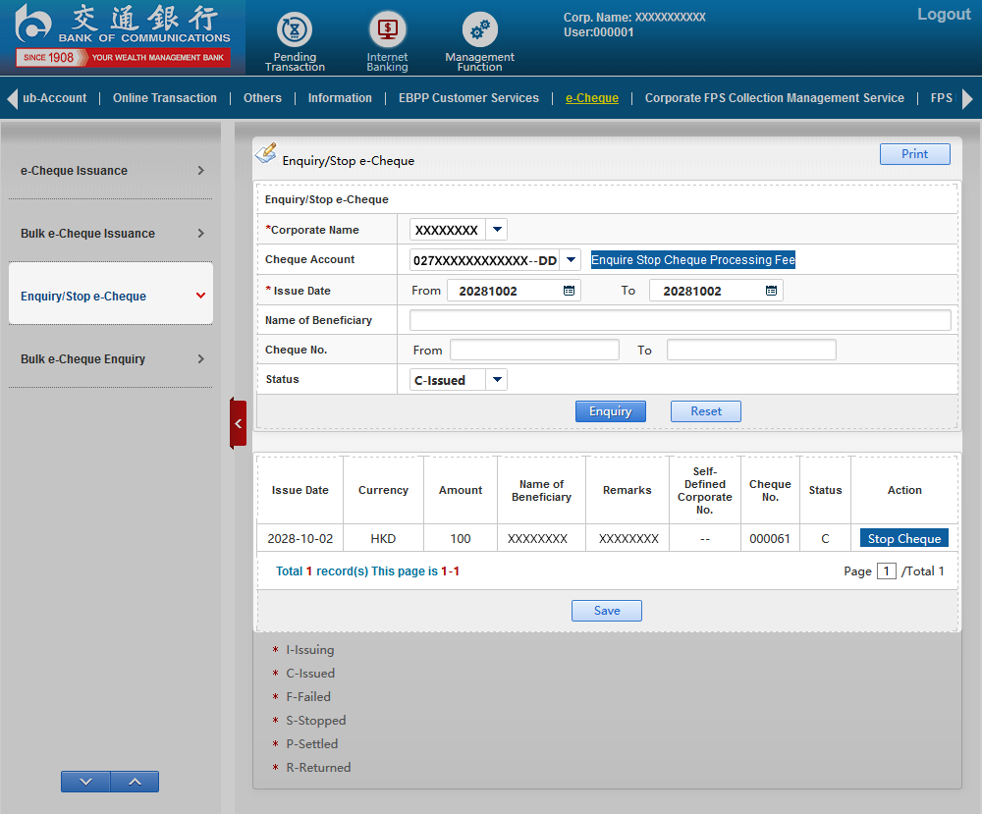Click table cell 2028-10-02
Image resolution: width=982 pixels, height=814 pixels.
(x=300, y=538)
